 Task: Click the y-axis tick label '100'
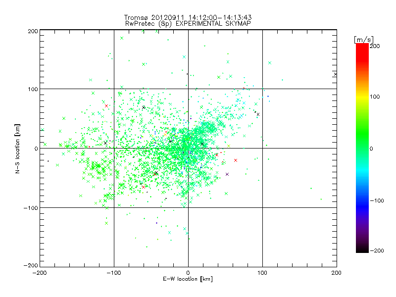tap(33, 89)
